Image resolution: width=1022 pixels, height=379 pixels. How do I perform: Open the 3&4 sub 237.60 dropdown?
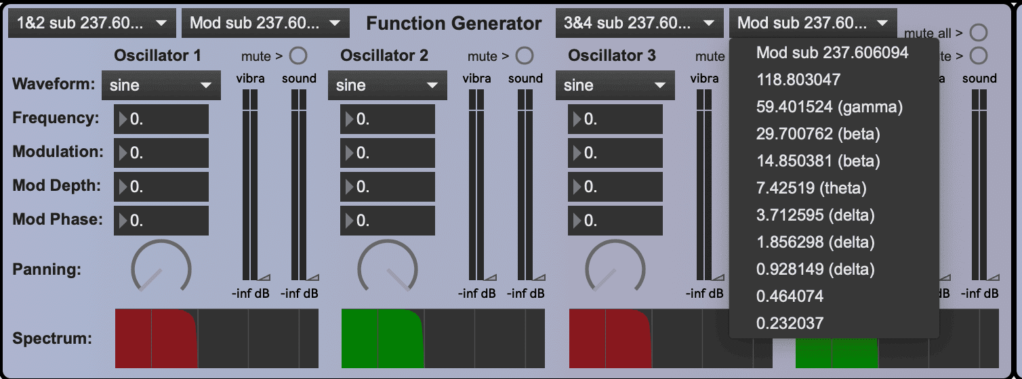point(639,23)
